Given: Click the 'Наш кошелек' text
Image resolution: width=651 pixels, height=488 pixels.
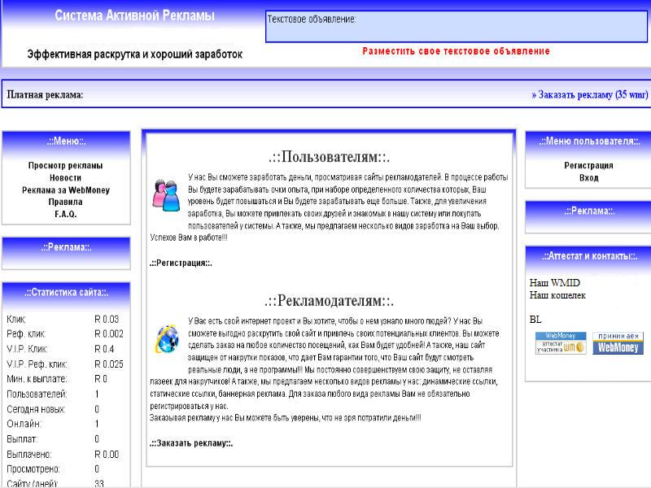Looking at the screenshot, I should (557, 295).
